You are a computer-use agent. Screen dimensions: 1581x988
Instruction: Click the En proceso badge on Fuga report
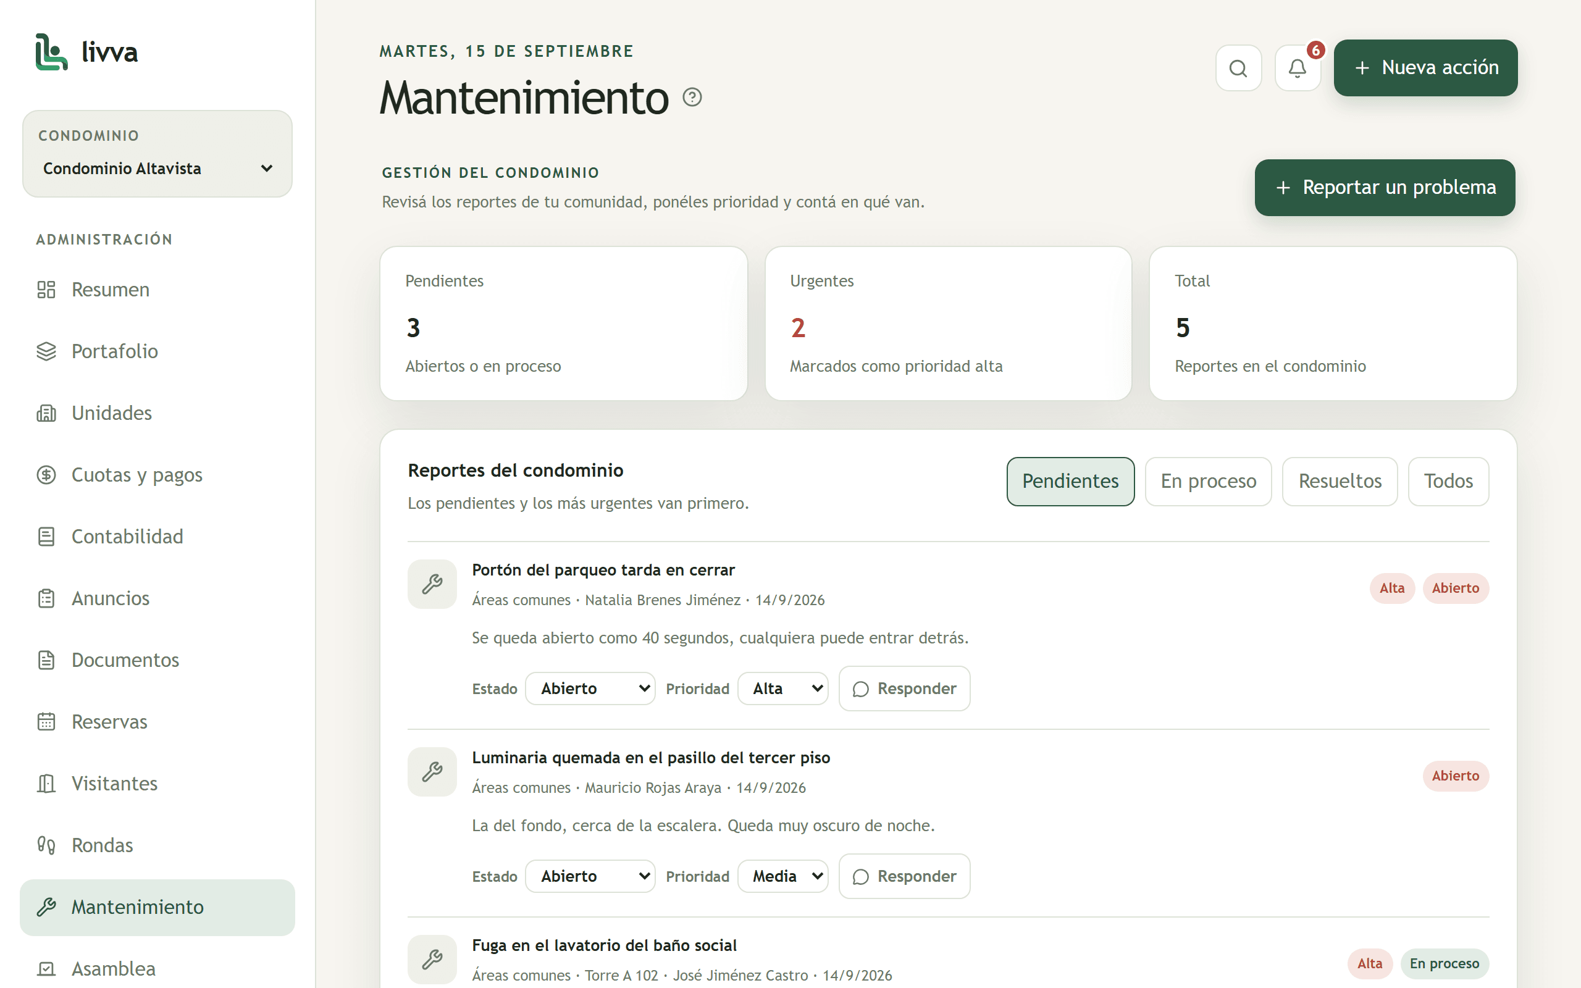tap(1444, 964)
